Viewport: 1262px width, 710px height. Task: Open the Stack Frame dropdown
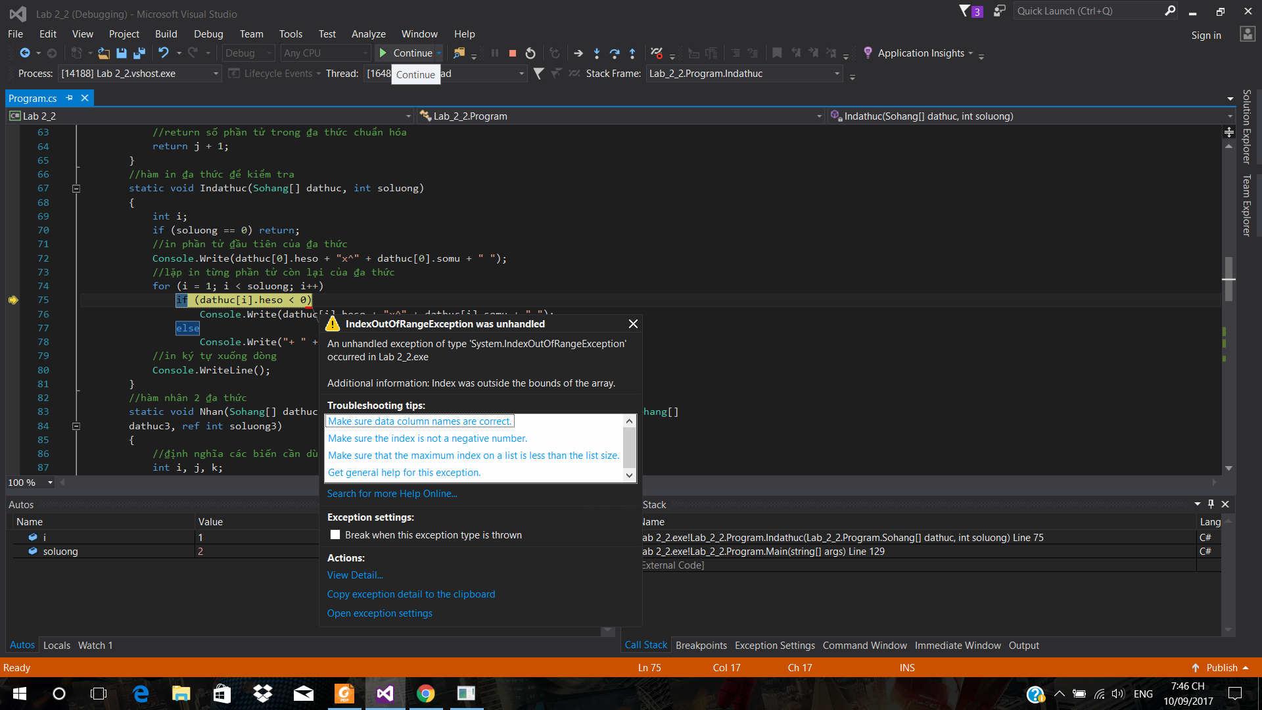click(837, 74)
